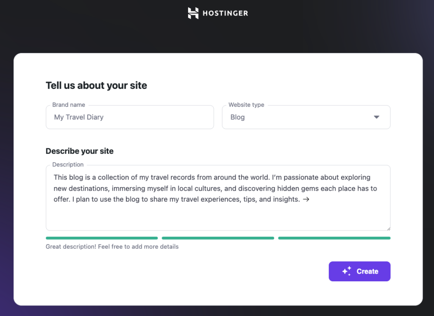This screenshot has height=316, width=434.
Task: Select the "My Travel Diary" text
Action: [x=79, y=117]
